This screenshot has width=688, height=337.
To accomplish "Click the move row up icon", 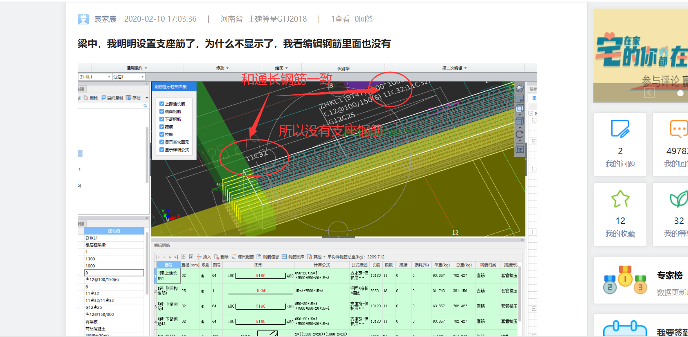I will point(184,257).
